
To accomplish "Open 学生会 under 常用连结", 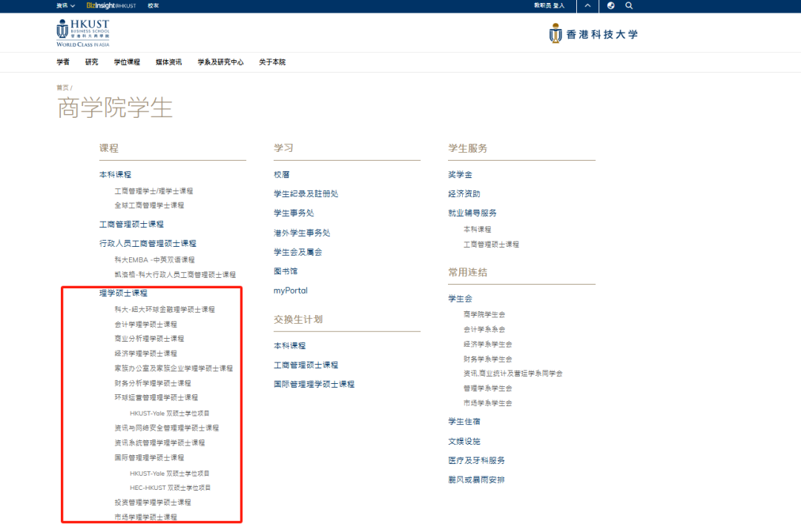I will click(461, 299).
